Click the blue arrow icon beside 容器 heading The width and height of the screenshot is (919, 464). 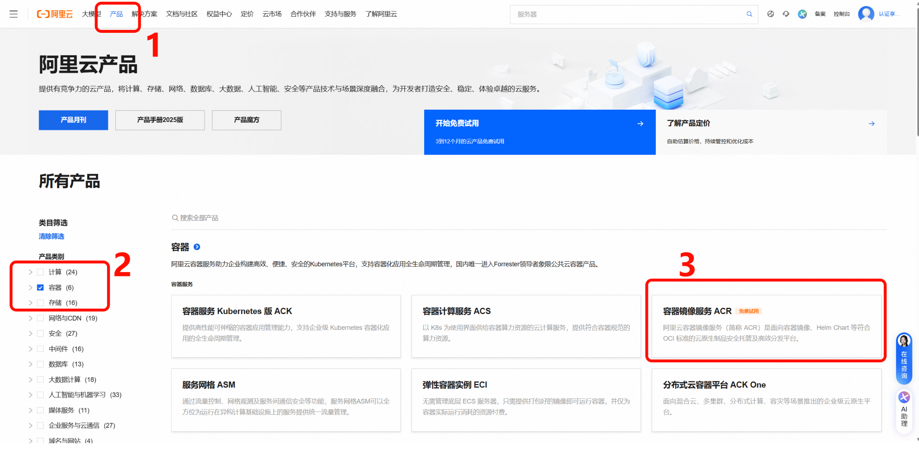click(x=197, y=247)
